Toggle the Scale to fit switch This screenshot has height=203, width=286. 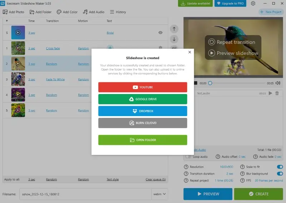pos(280,167)
